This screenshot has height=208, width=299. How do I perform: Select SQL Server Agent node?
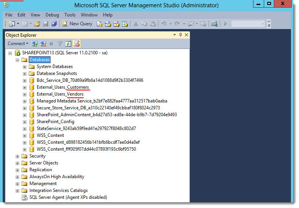point(68,197)
